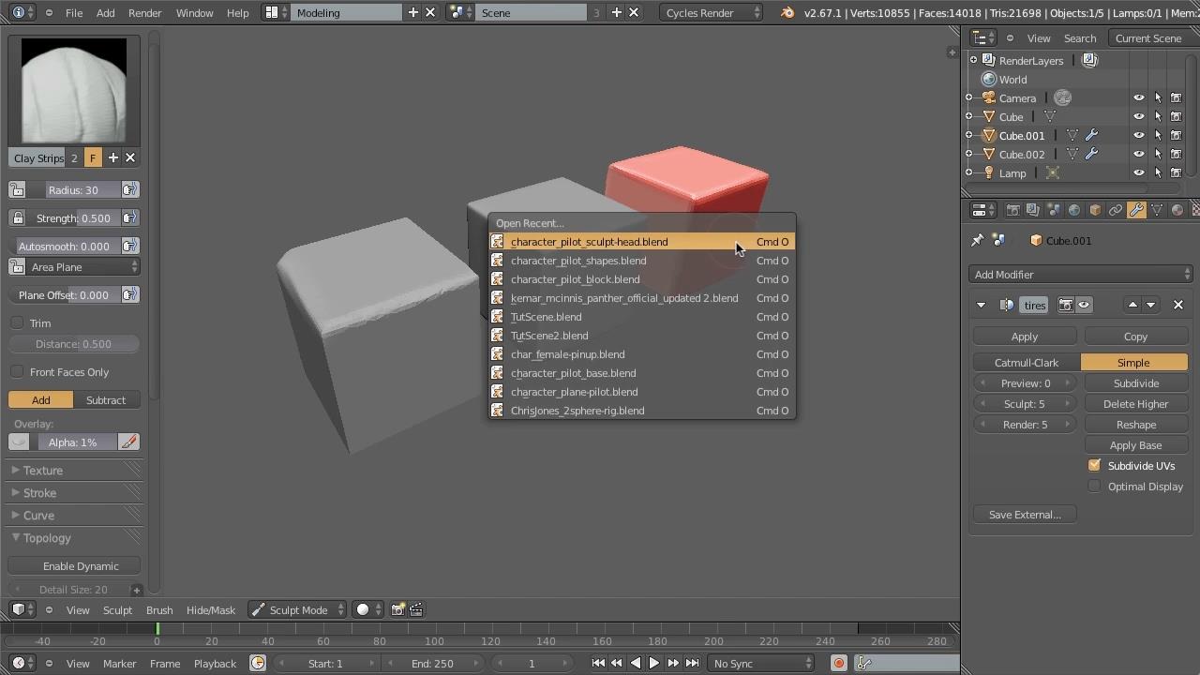The image size is (1200, 675).
Task: Click Save External button
Action: [x=1025, y=515]
